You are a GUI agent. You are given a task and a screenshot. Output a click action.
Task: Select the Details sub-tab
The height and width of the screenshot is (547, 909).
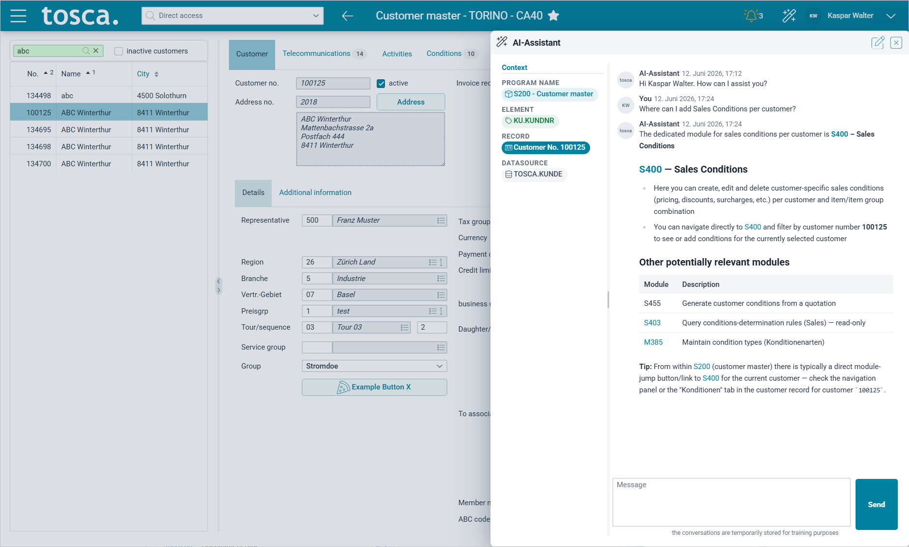[x=253, y=193]
